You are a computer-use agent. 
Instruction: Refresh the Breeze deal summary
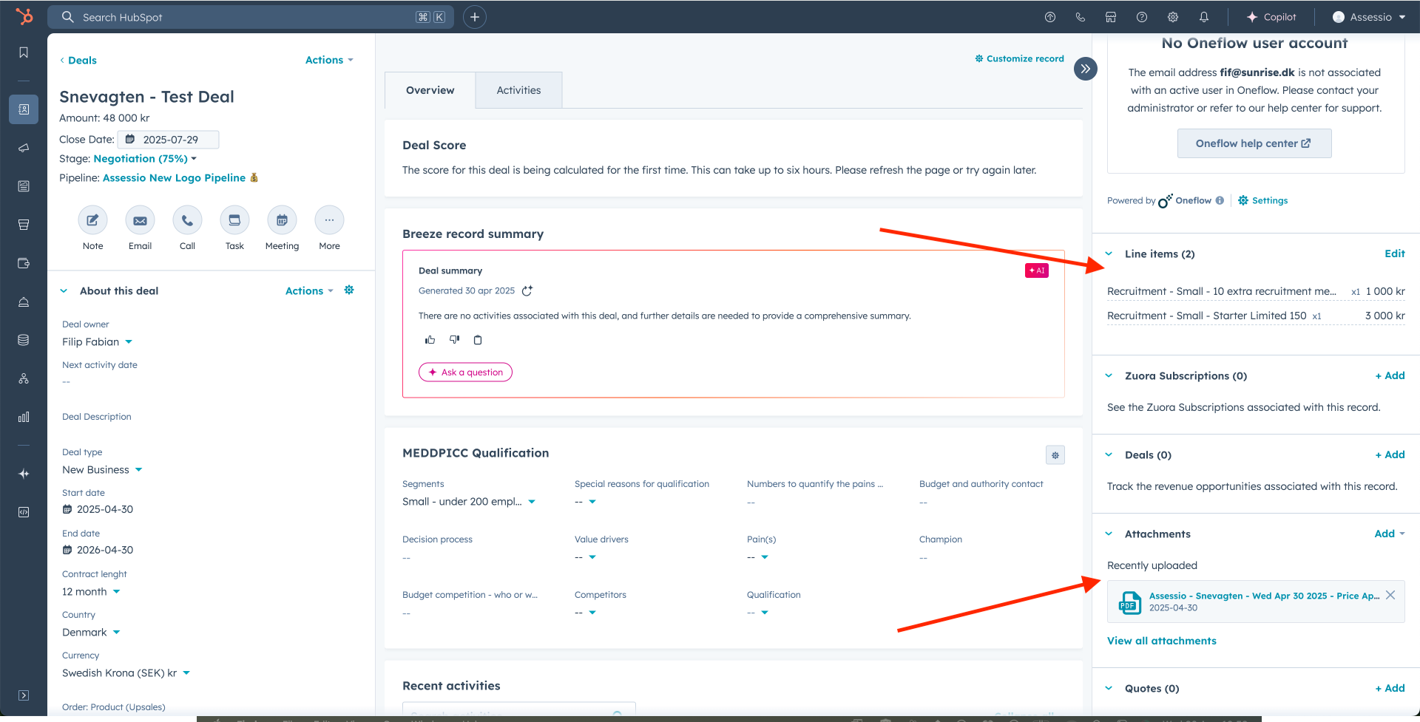(527, 291)
